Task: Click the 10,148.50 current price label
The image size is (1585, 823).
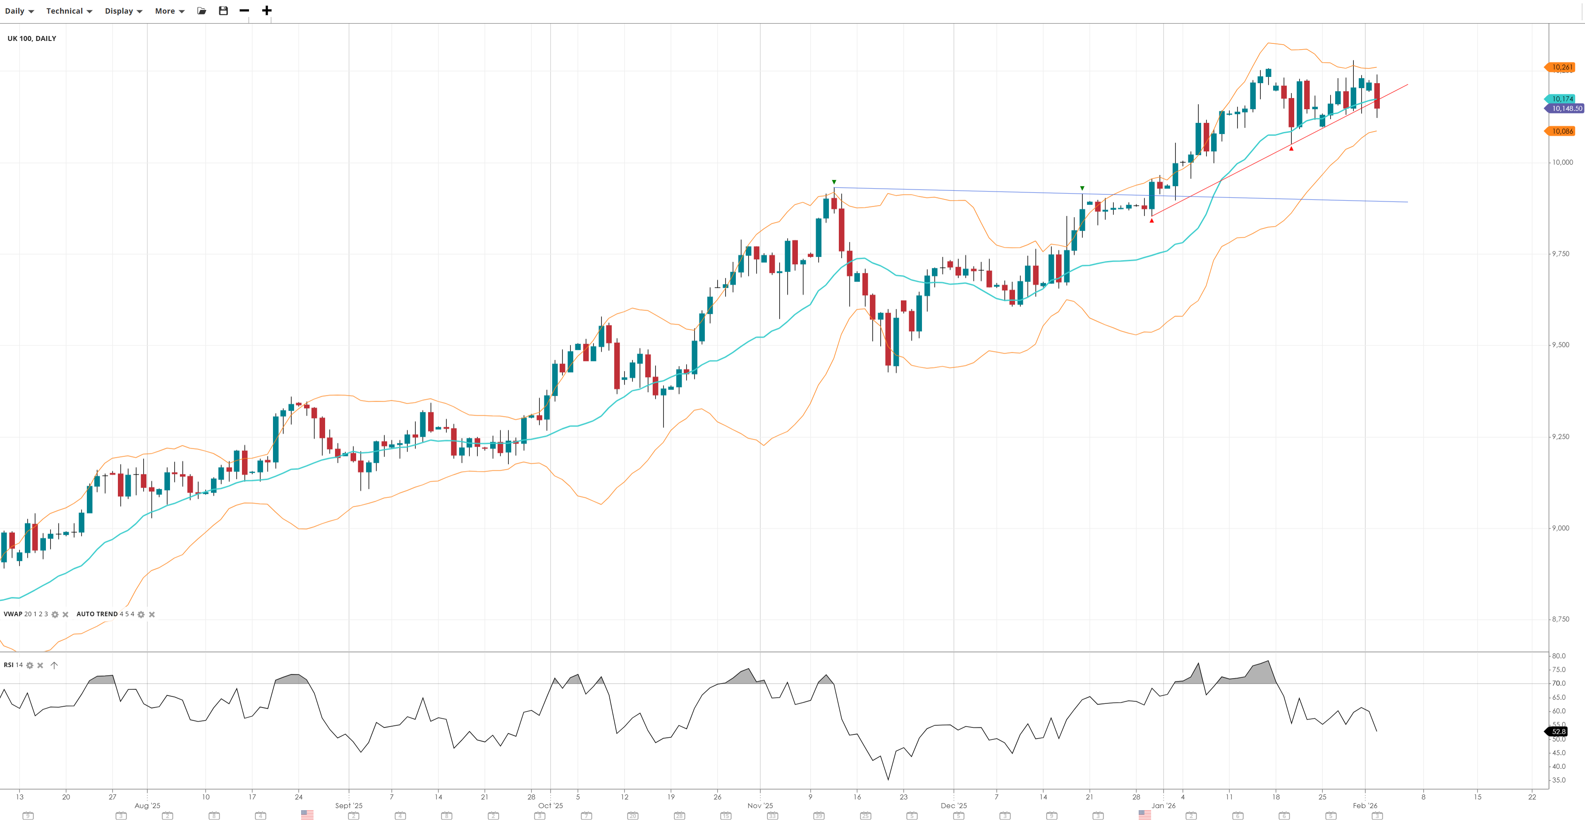Action: coord(1566,109)
